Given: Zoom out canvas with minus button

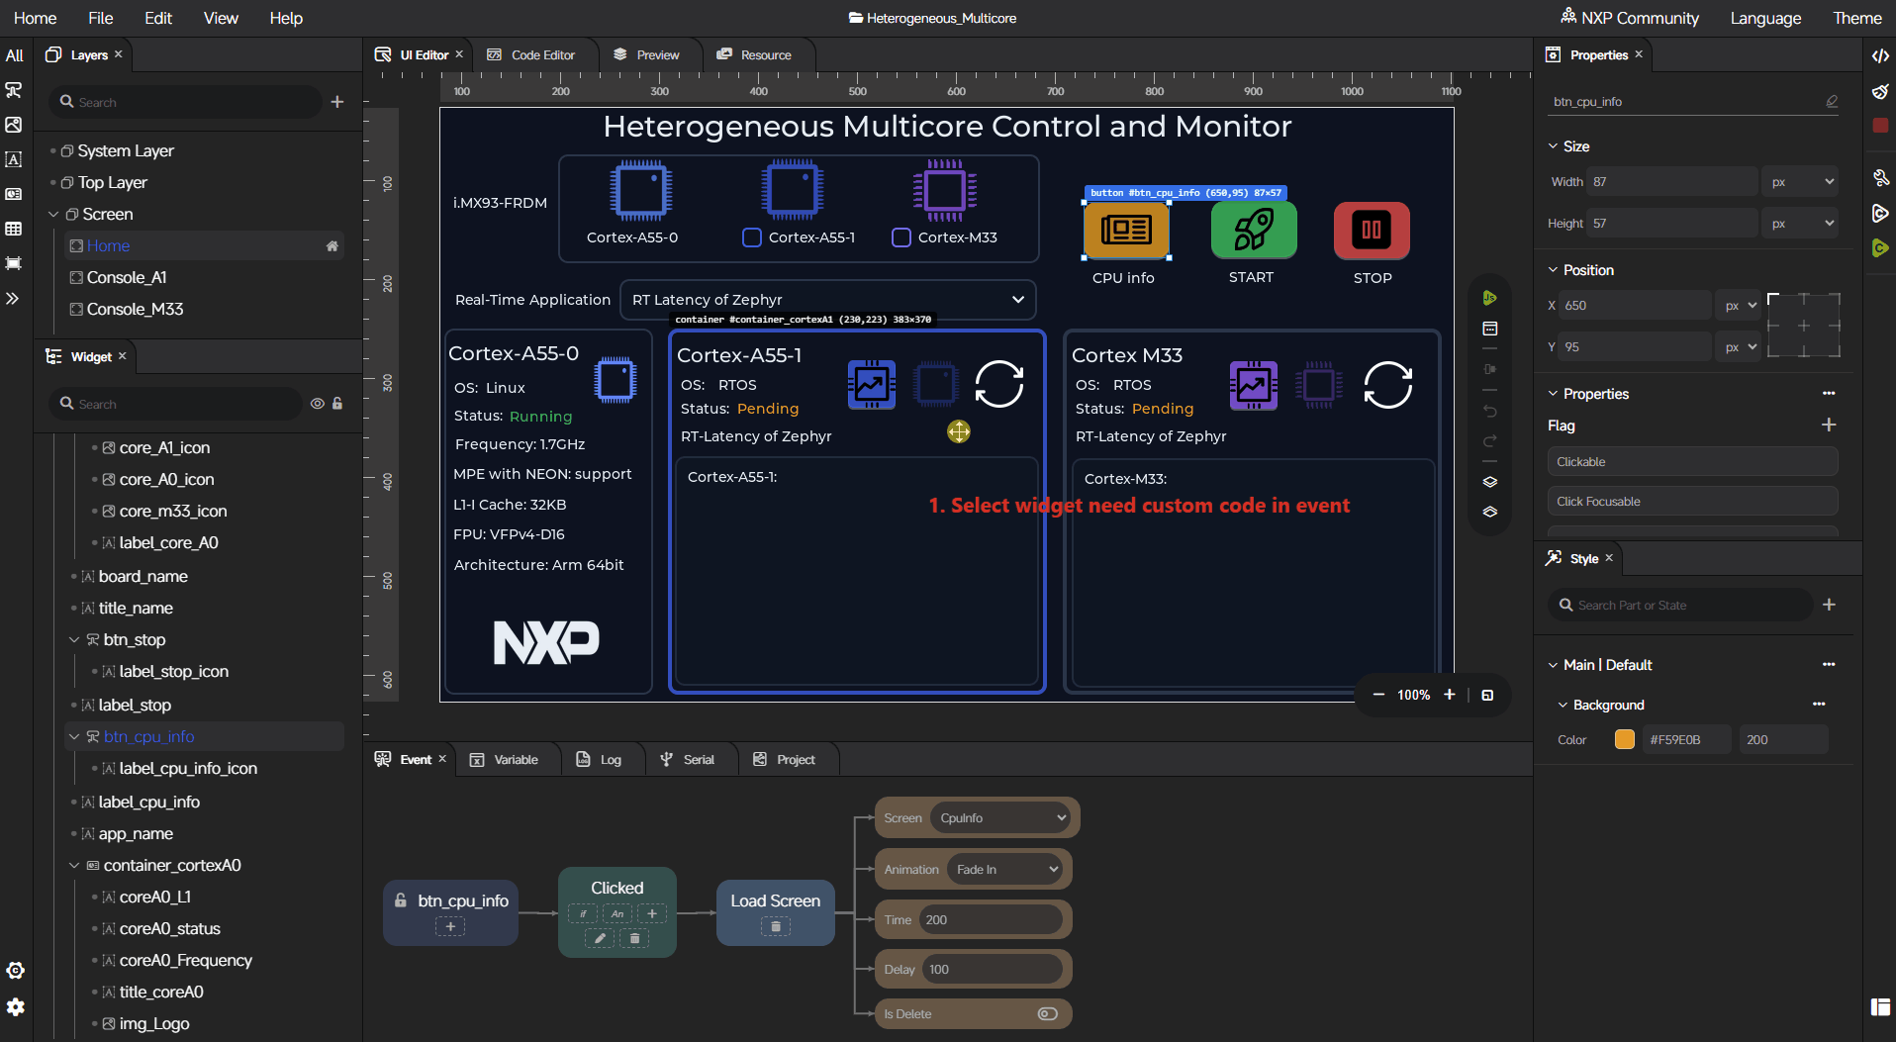Looking at the screenshot, I should pyautogui.click(x=1378, y=695).
